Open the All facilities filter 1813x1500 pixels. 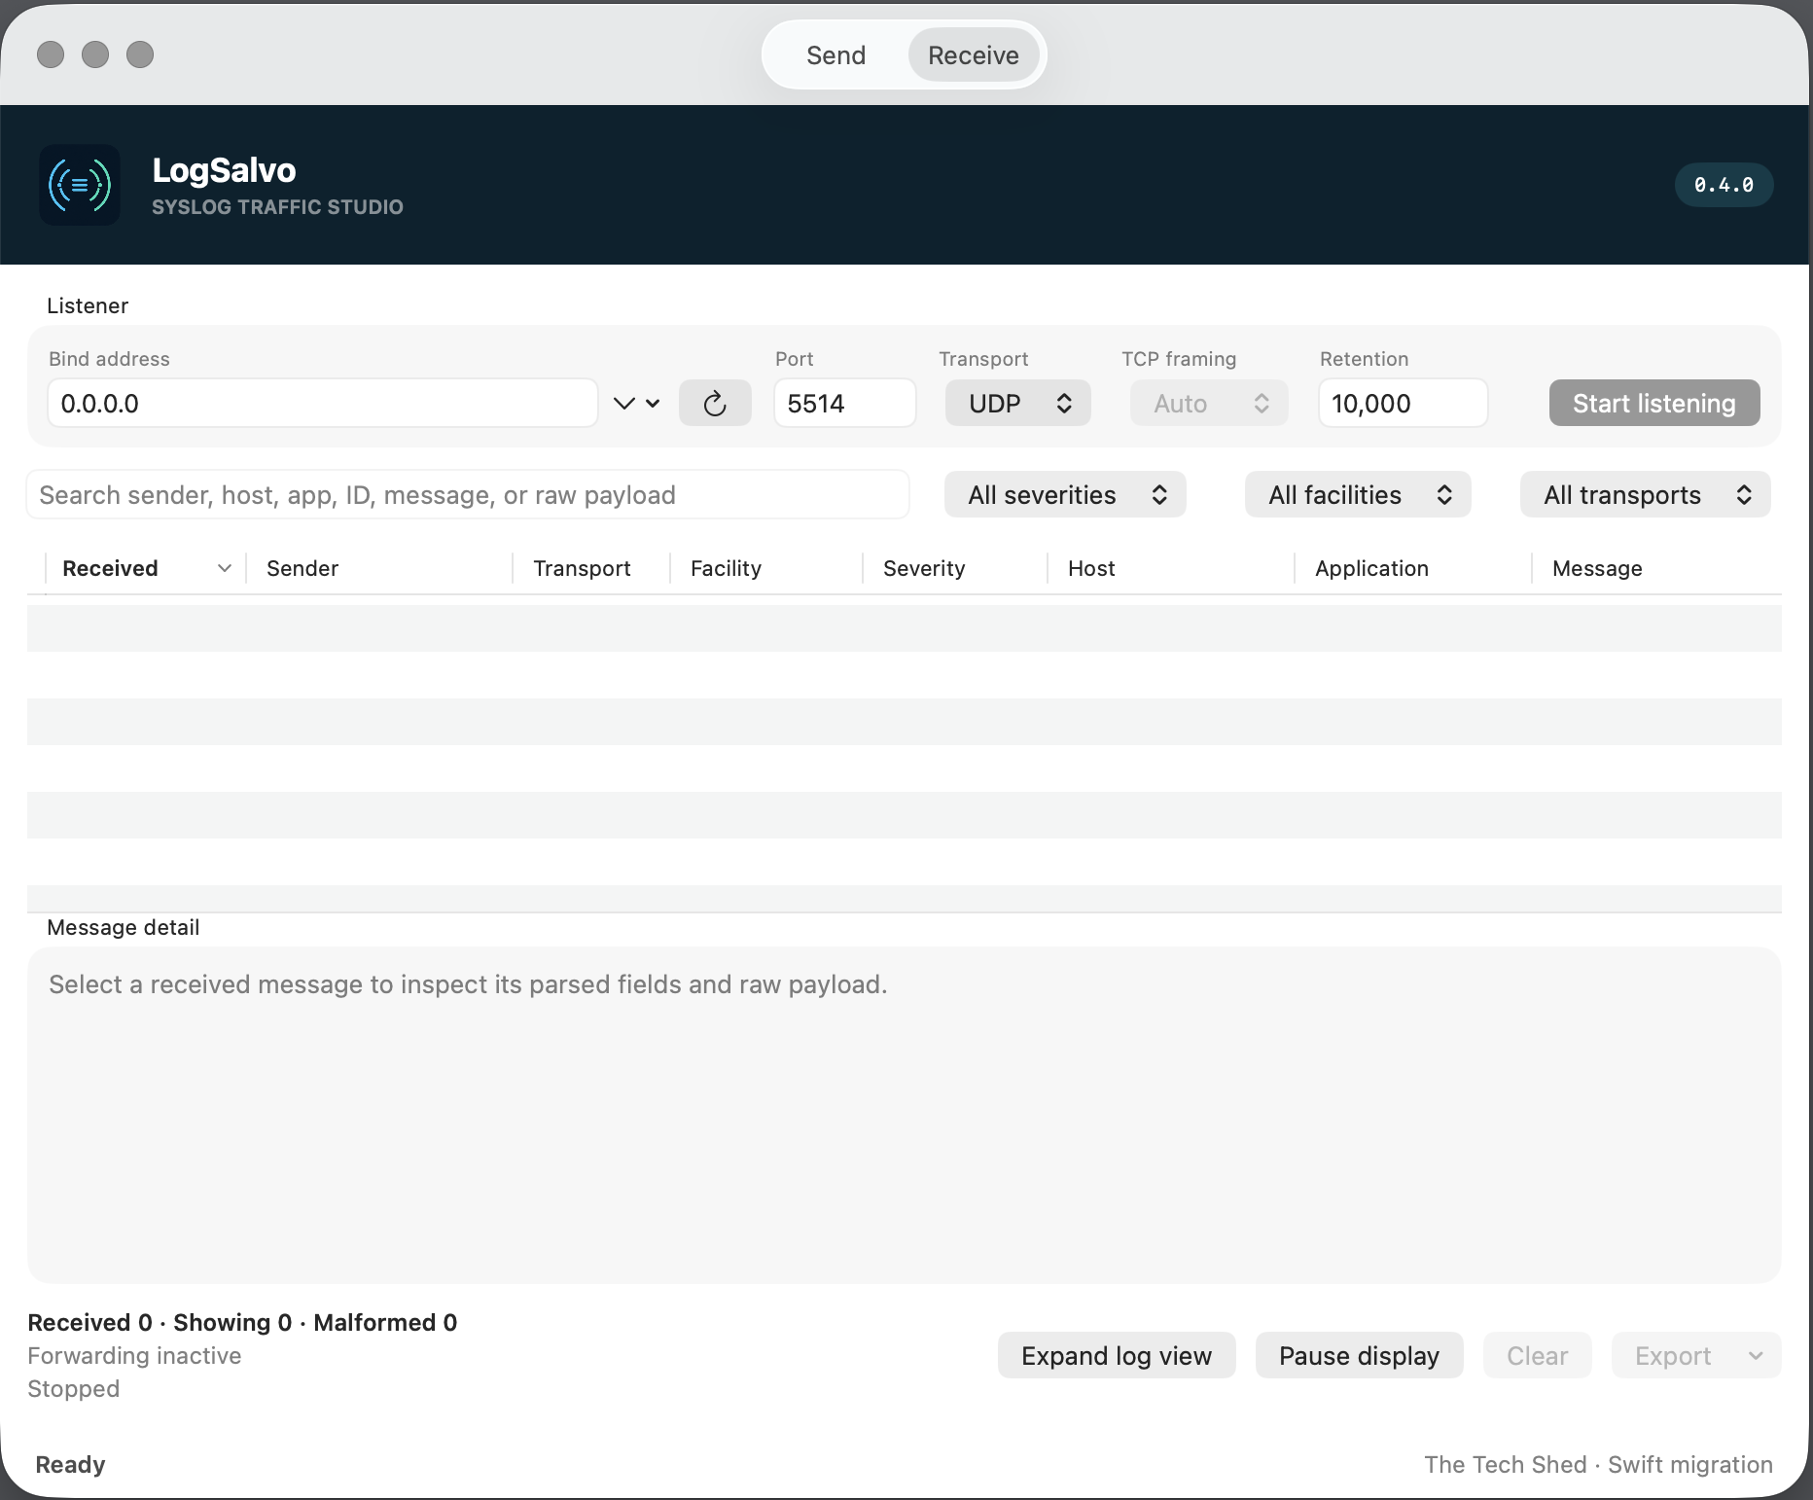tap(1358, 494)
